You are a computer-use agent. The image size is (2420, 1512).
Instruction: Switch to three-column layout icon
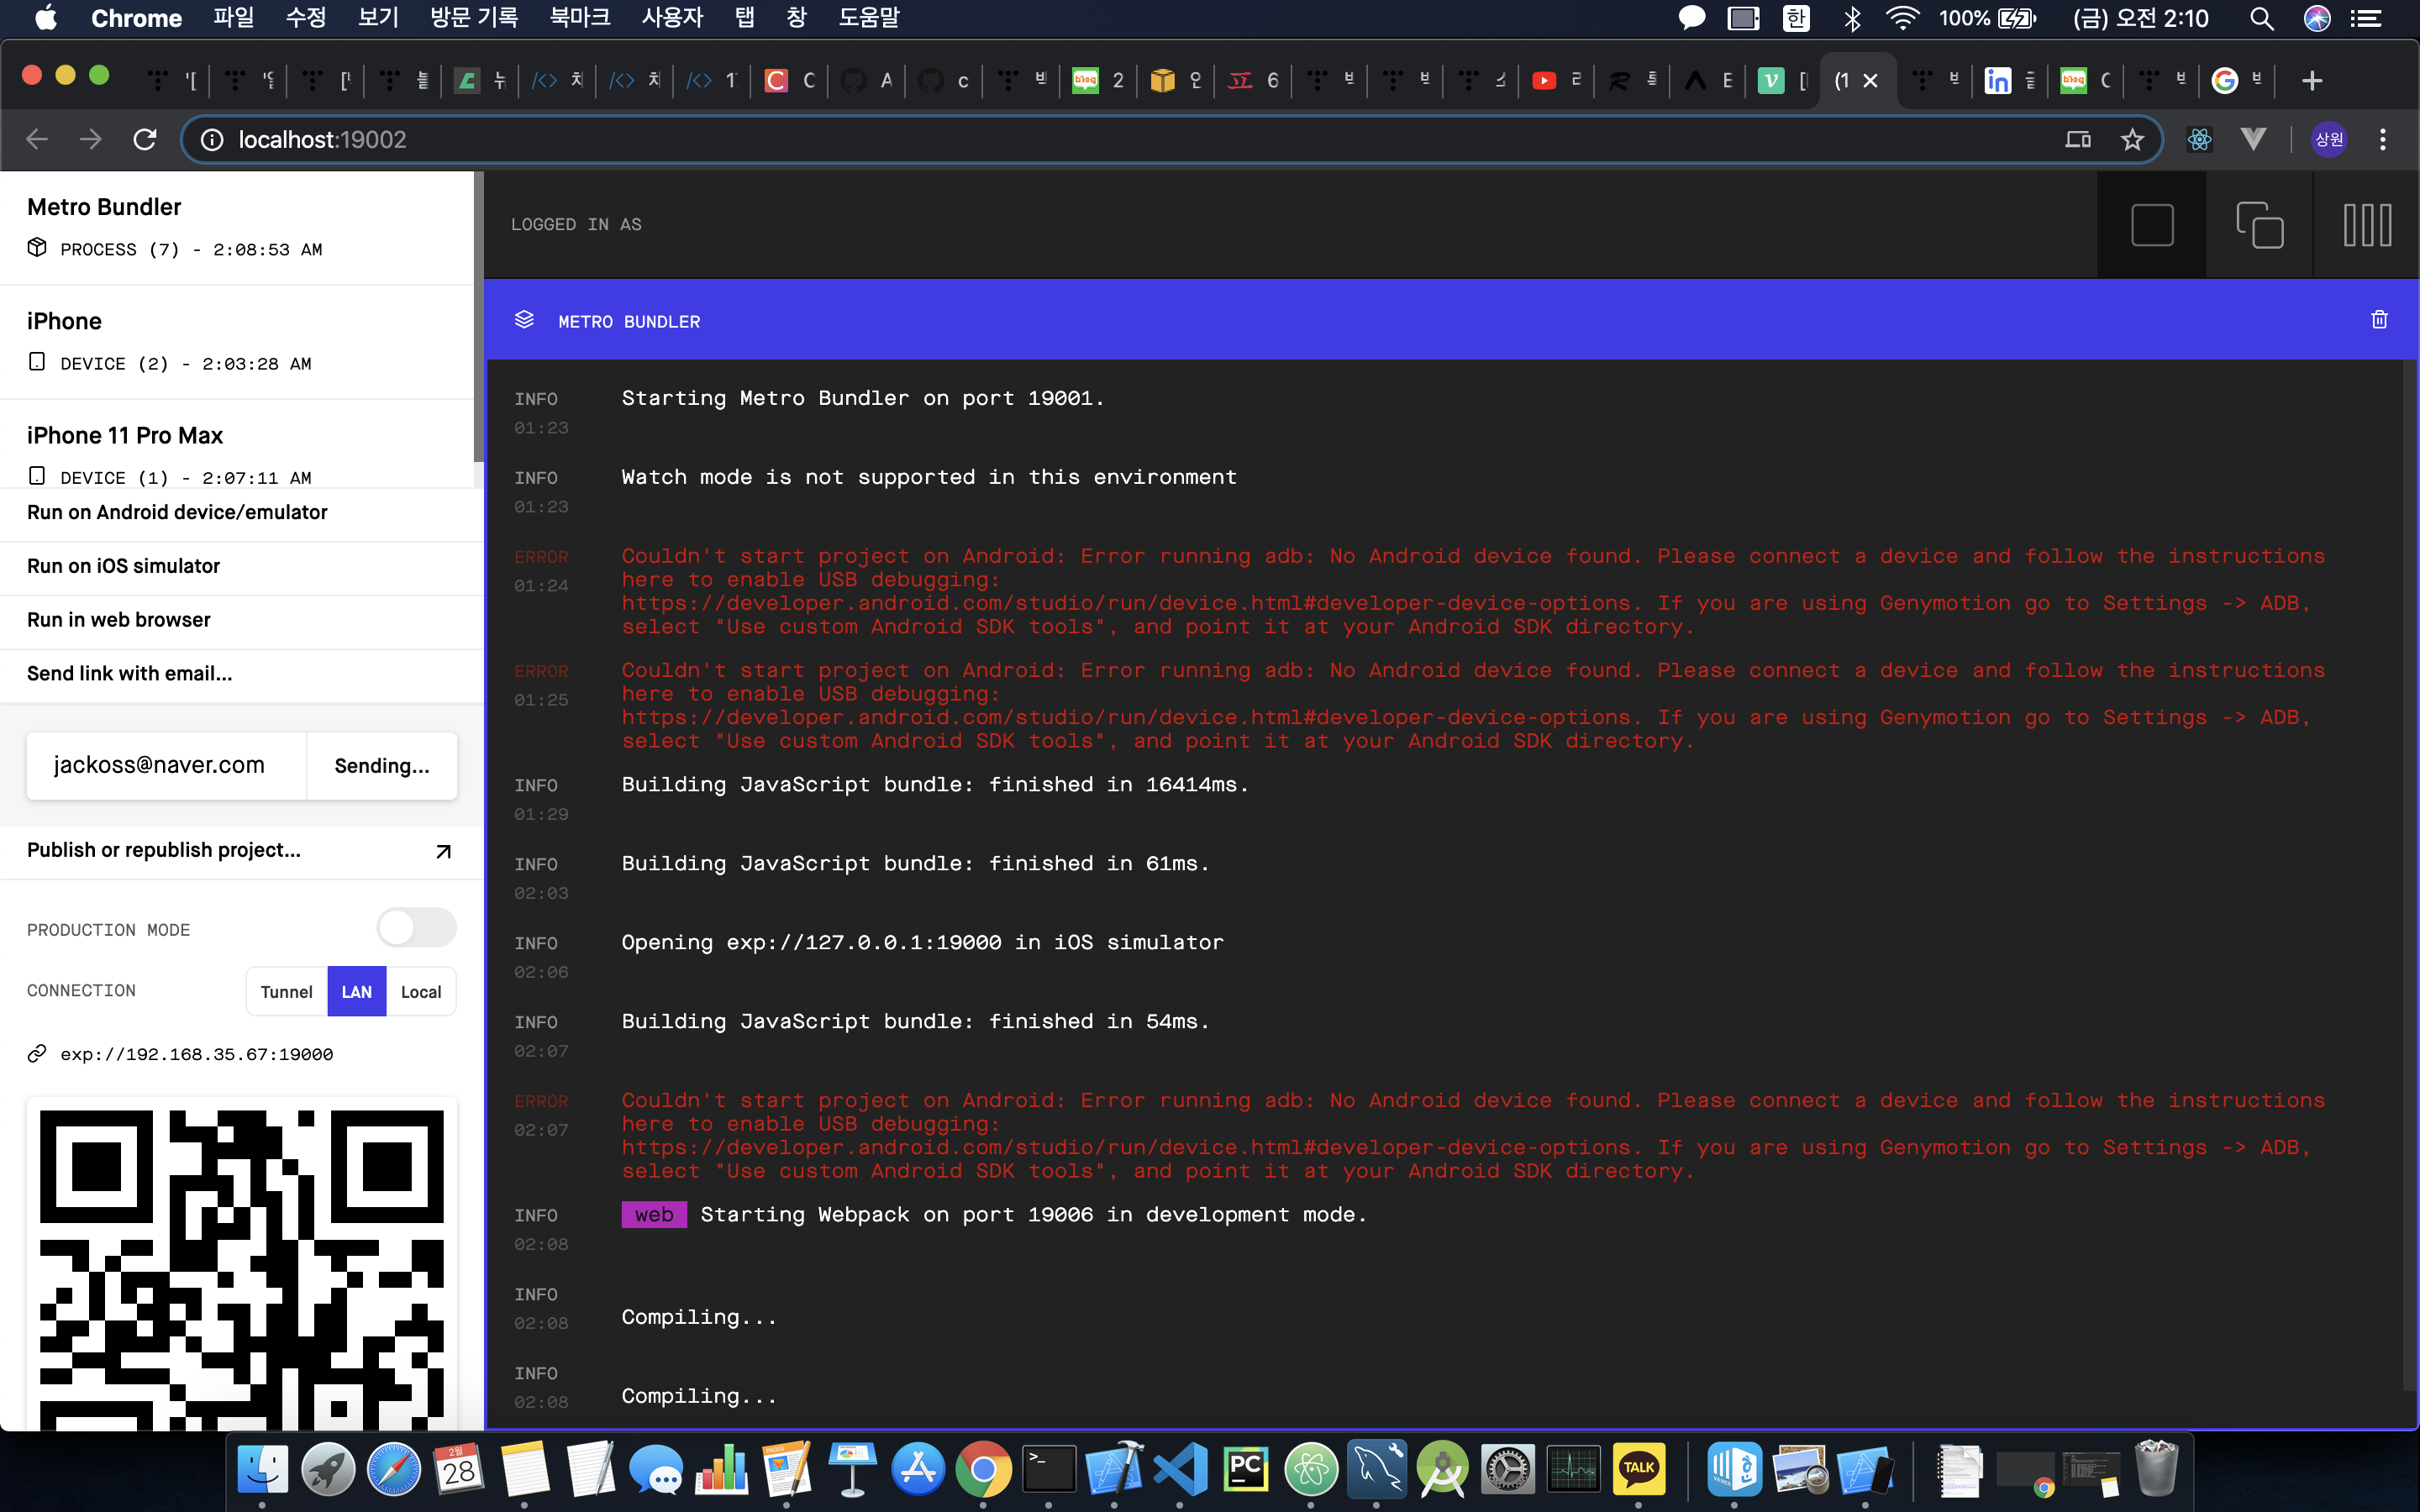tap(2366, 225)
